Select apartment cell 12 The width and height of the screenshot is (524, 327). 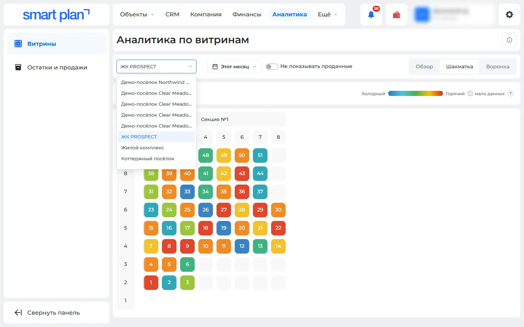[242, 246]
